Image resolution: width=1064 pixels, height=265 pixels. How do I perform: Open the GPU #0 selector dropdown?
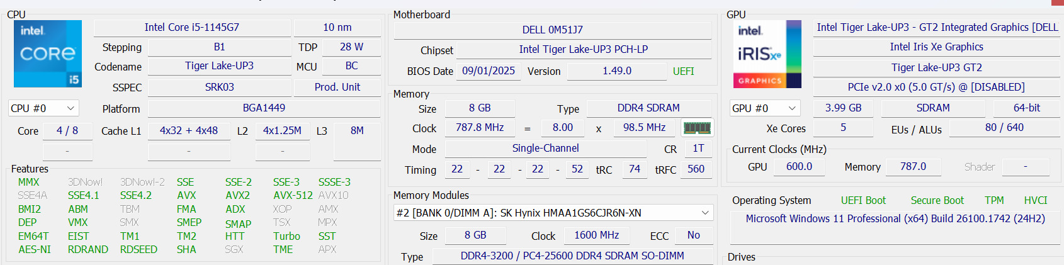tap(765, 108)
